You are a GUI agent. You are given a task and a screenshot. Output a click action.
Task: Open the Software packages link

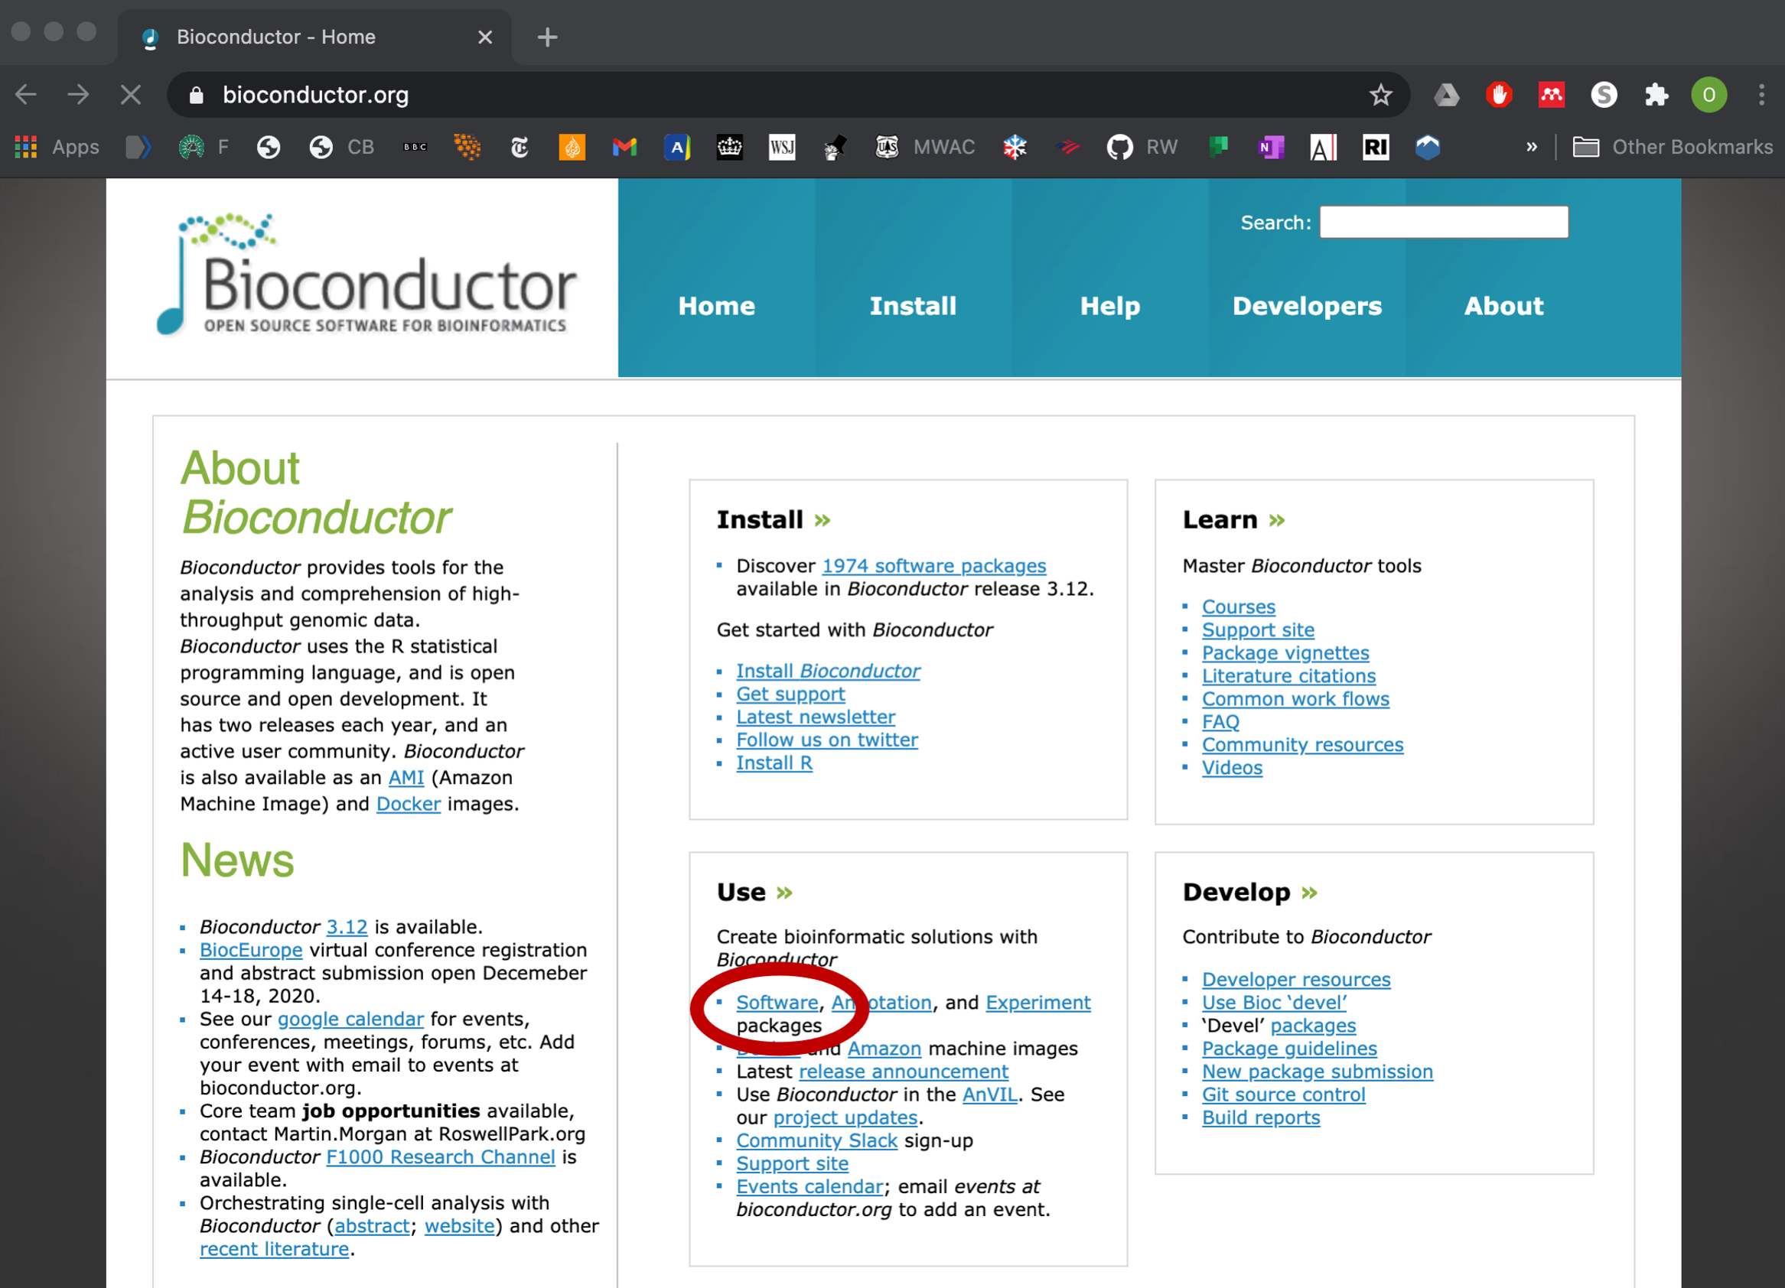click(777, 1003)
